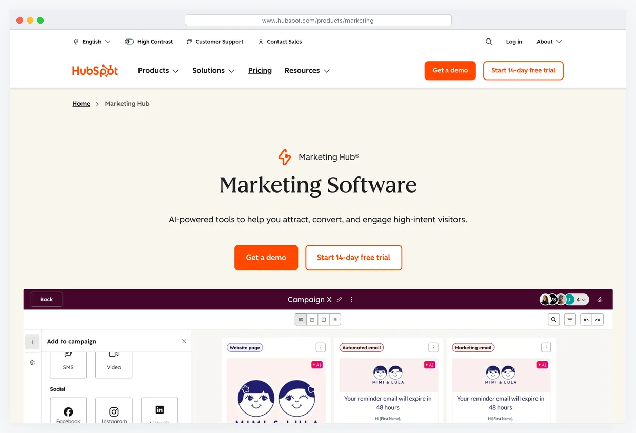The width and height of the screenshot is (636, 433).
Task: Expand the Products menu
Action: [158, 71]
